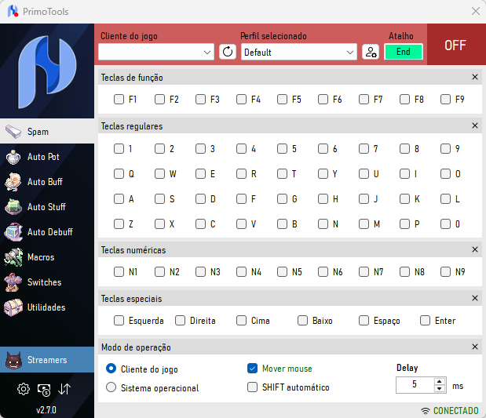Enable the N3 numeric key checkbox
Screen dimensions: 486x418
200,272
